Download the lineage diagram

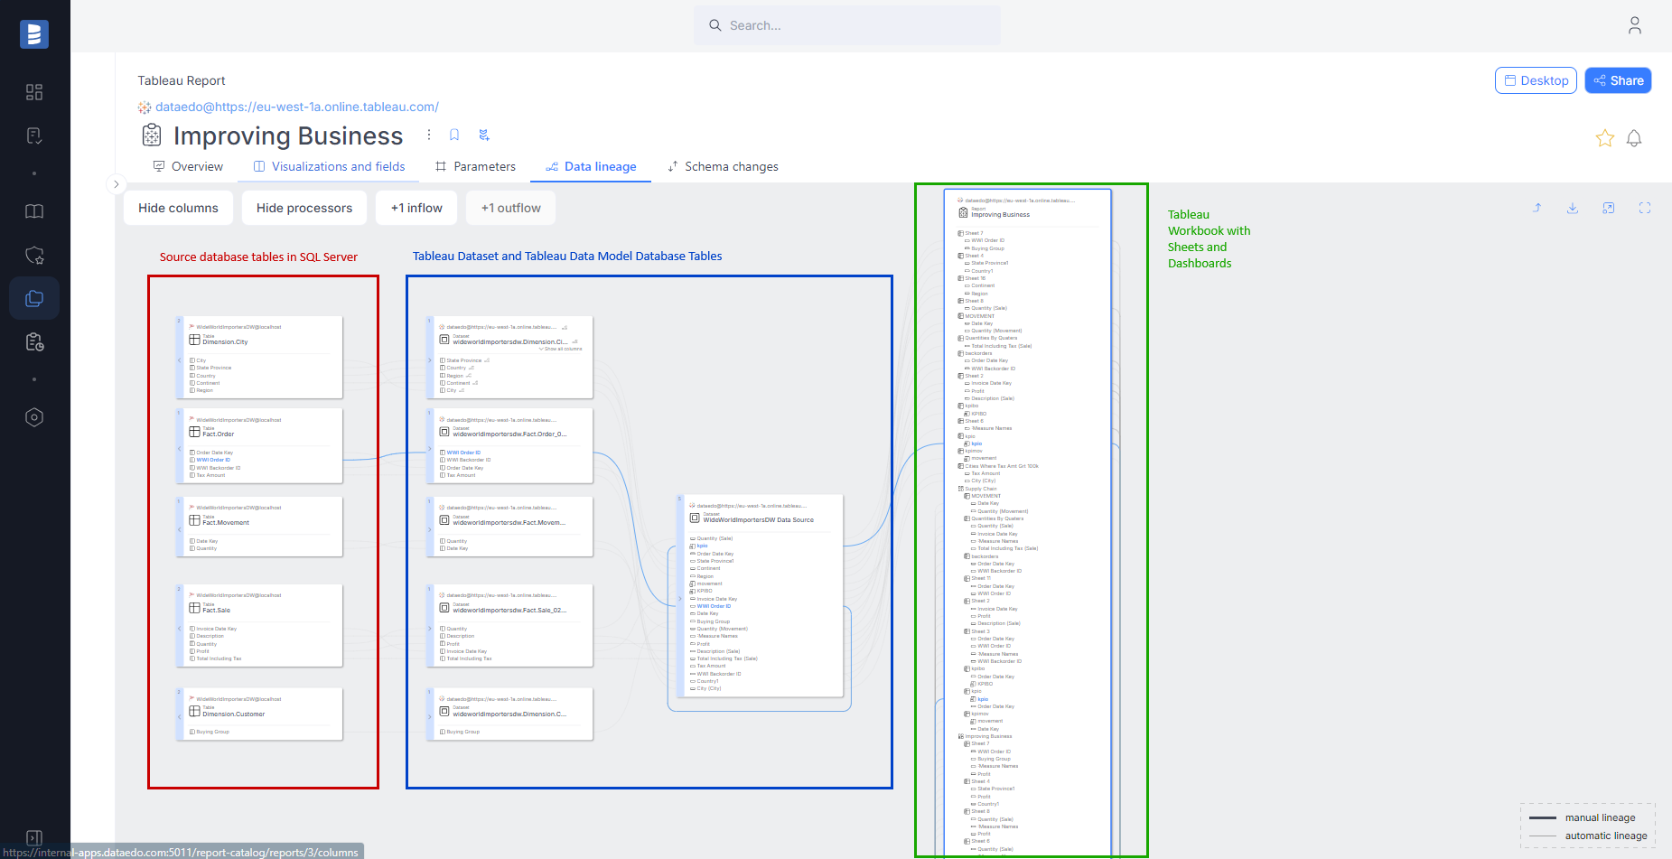tap(1573, 208)
